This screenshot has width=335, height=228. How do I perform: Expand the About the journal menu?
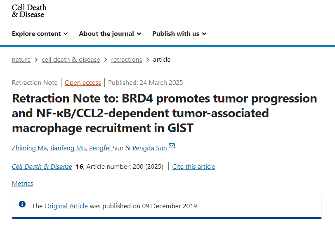(x=110, y=34)
